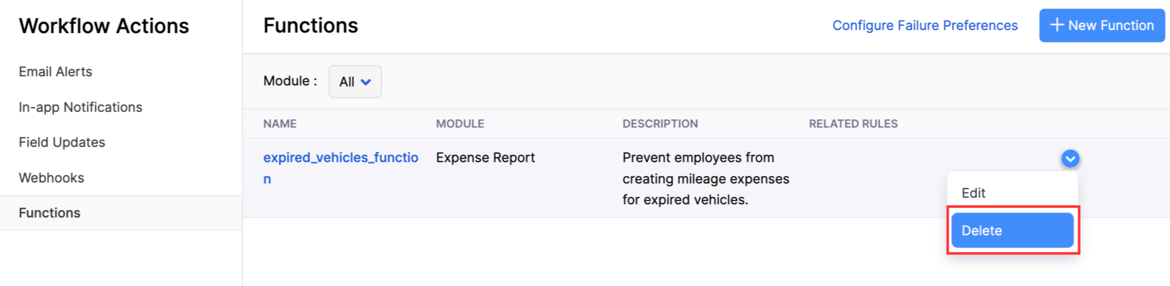Select Delete from the row context menu
This screenshot has height=286, width=1170.
click(1013, 230)
